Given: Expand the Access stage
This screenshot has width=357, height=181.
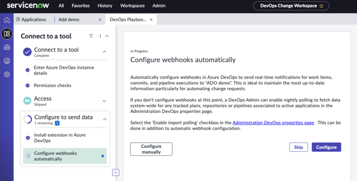Looking at the screenshot, I should 104,101.
